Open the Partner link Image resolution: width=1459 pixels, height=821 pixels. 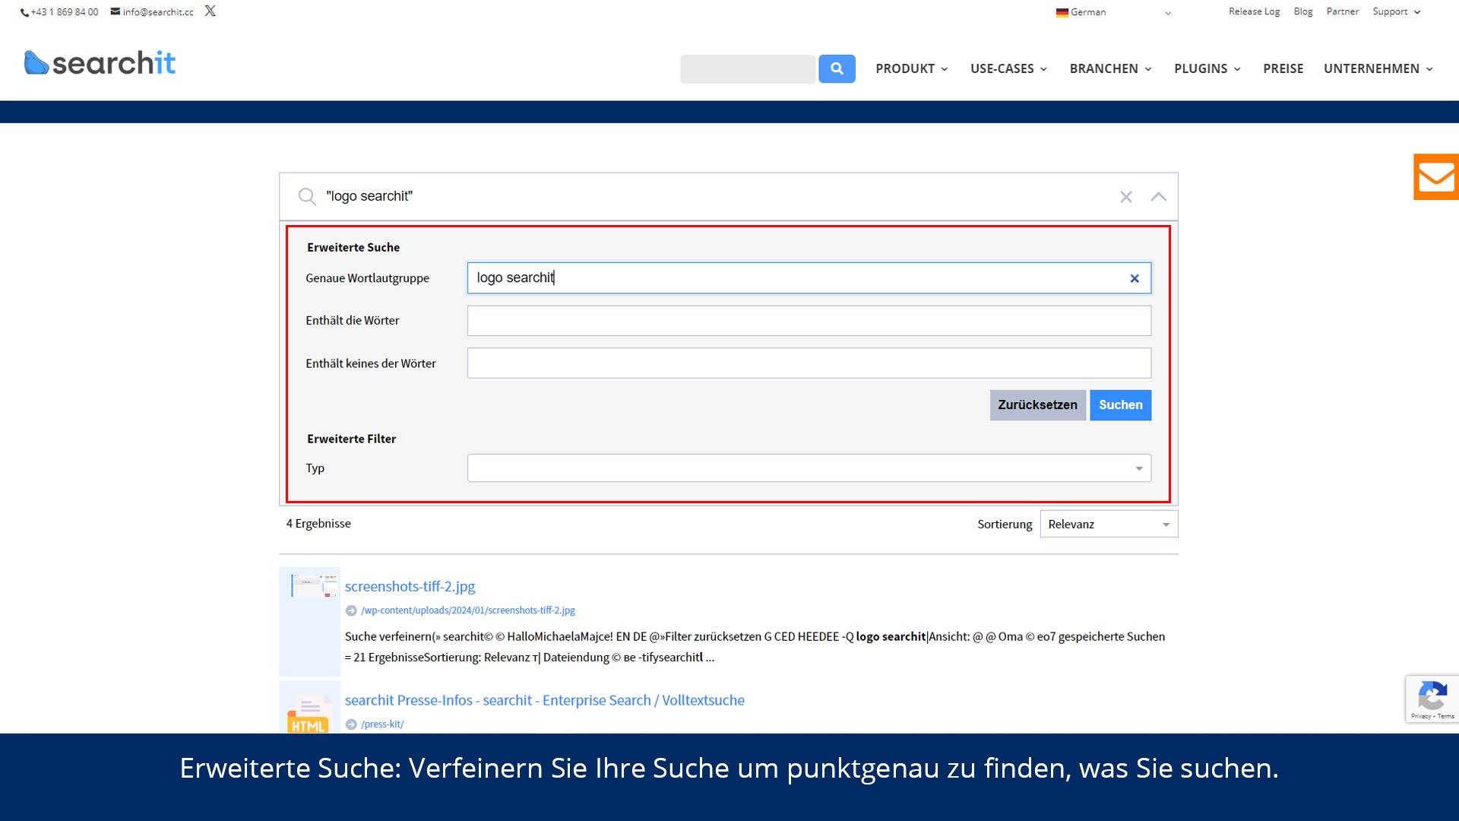pyautogui.click(x=1342, y=11)
